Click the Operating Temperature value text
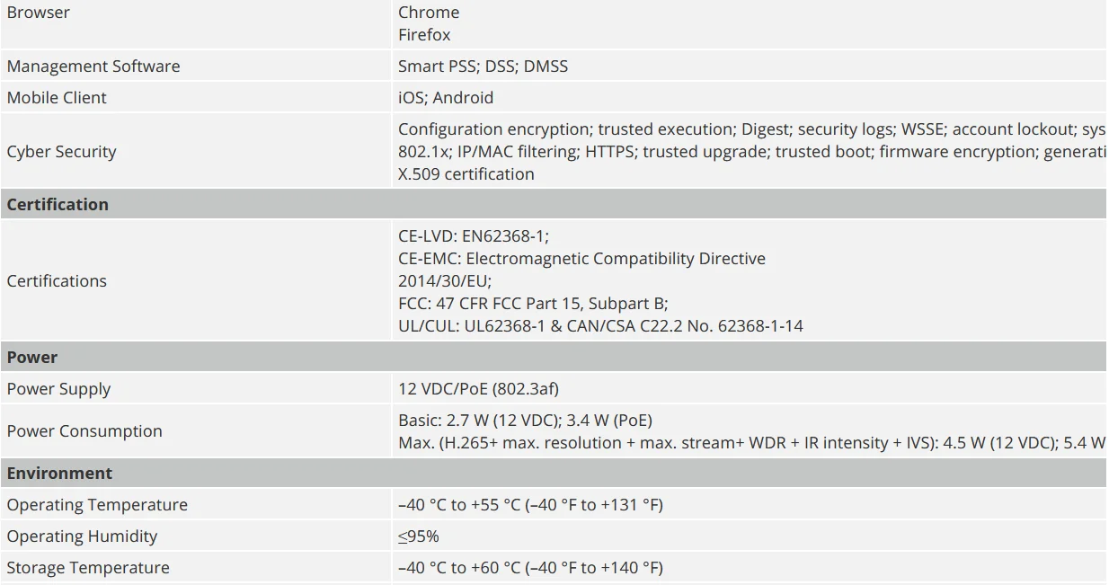Image resolution: width=1109 pixels, height=585 pixels. coord(530,505)
